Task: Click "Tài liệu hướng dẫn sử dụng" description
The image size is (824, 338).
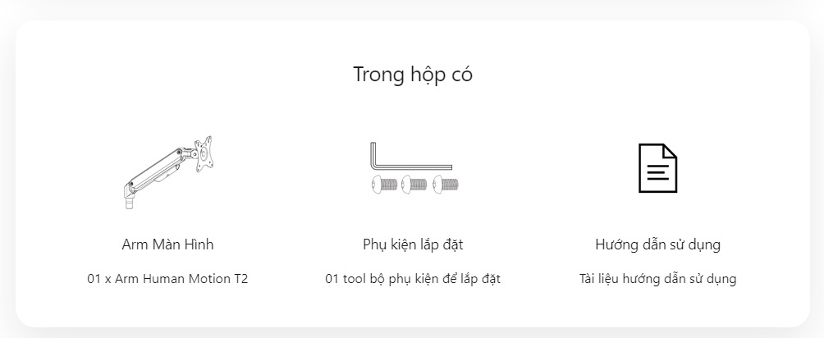Action: click(657, 279)
